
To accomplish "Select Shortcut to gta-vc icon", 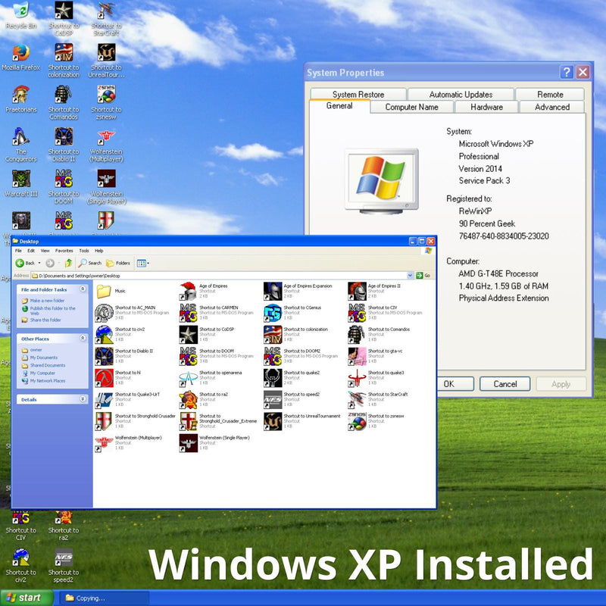I will (357, 356).
